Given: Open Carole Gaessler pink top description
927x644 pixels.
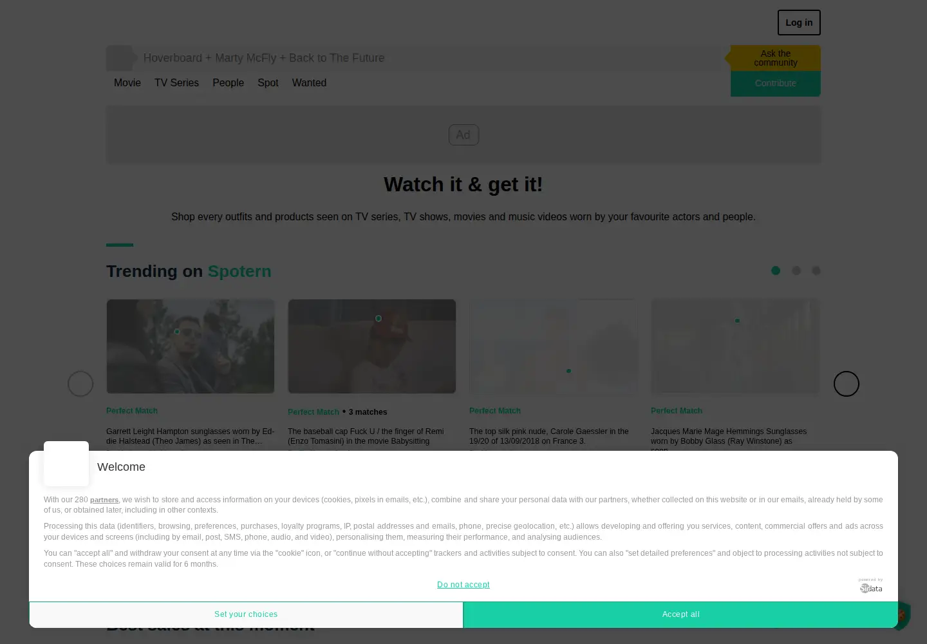Looking at the screenshot, I should click(549, 436).
